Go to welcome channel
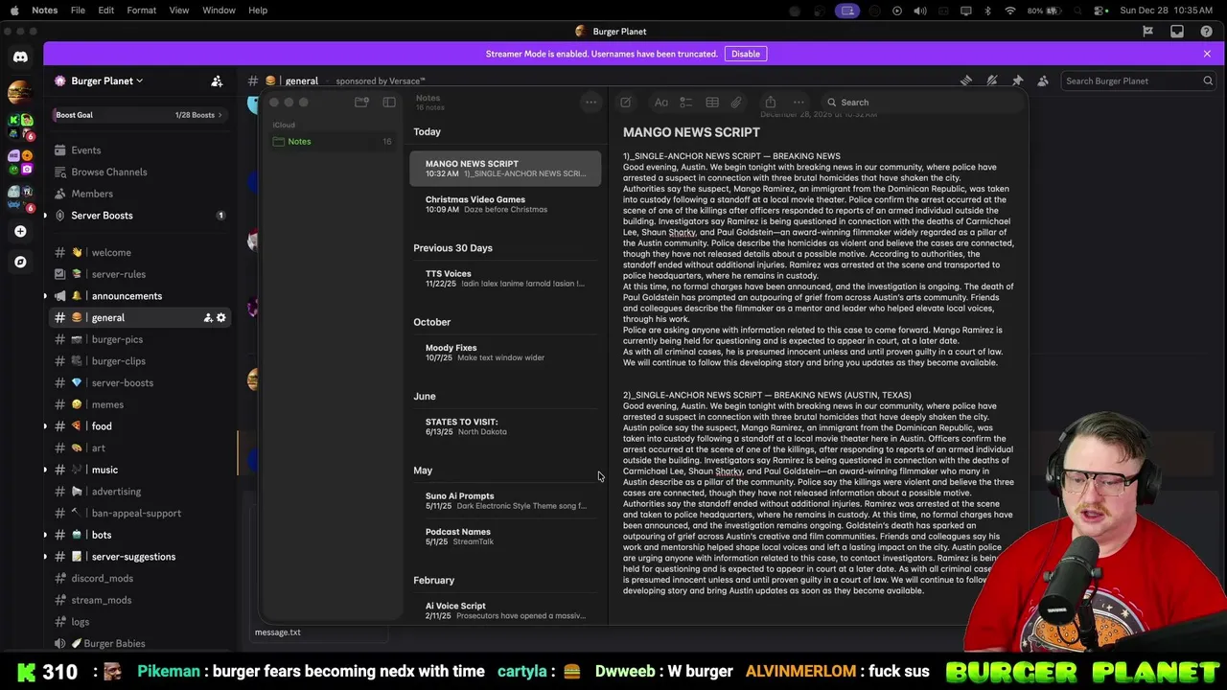 (x=140, y=253)
